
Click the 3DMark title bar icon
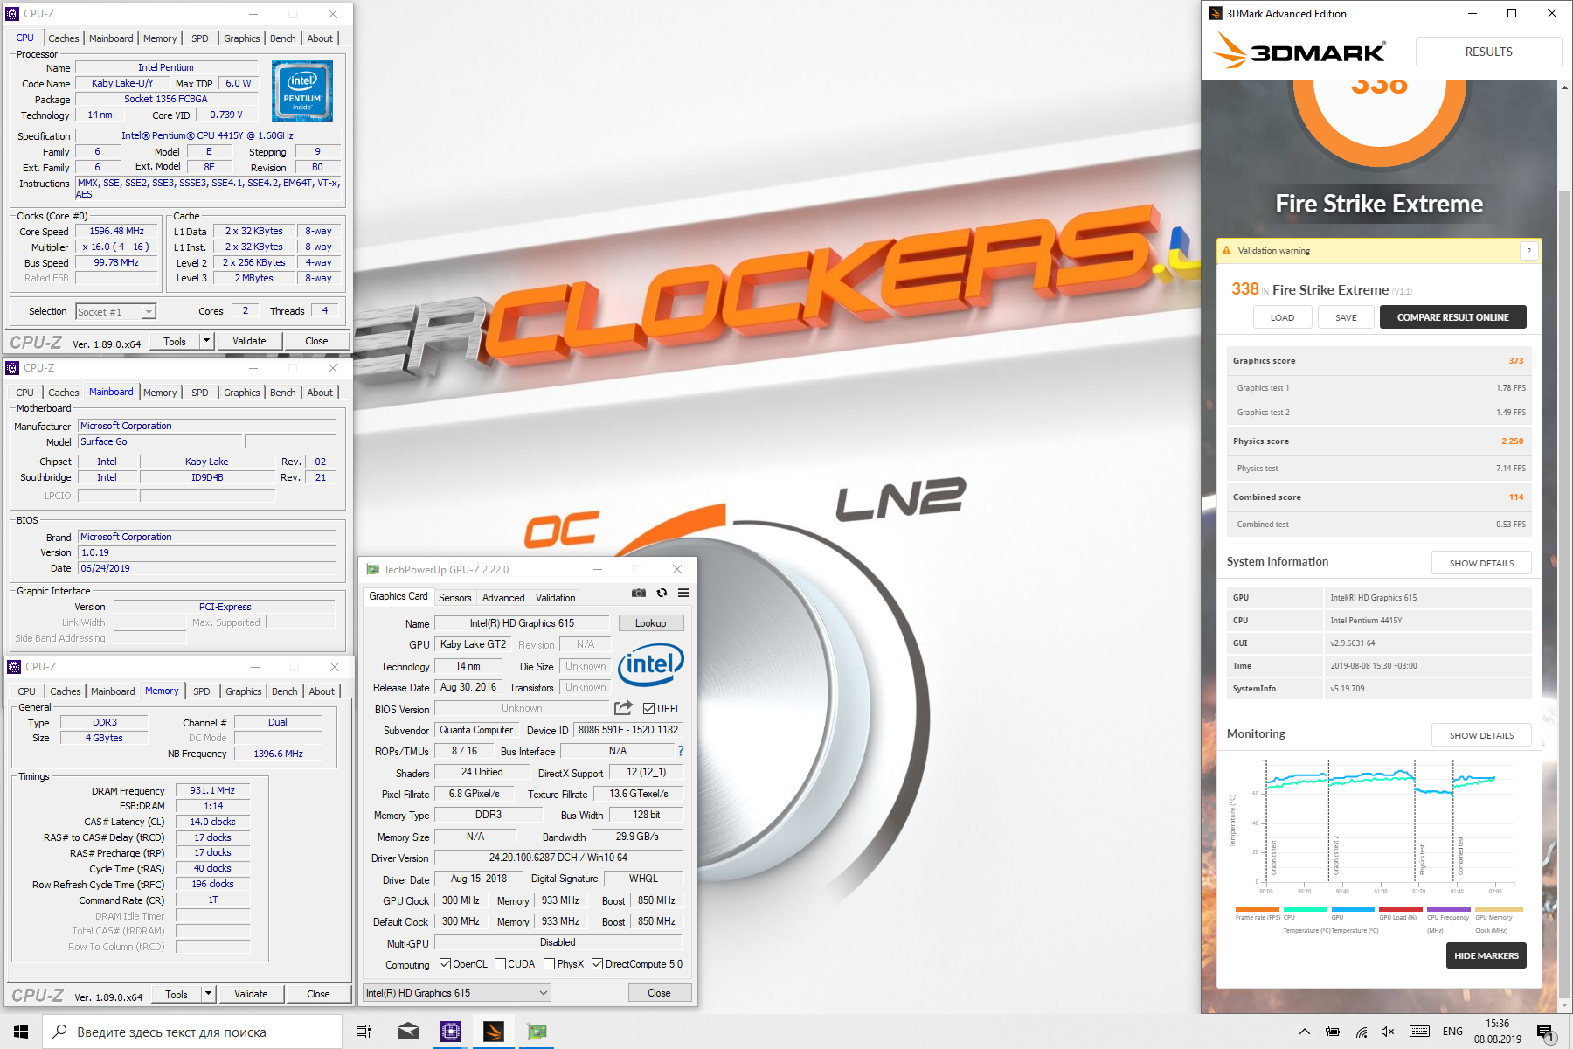[x=1215, y=13]
